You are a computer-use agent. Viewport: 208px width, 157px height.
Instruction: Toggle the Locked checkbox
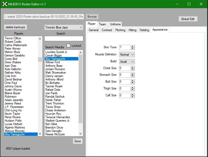[68, 46]
